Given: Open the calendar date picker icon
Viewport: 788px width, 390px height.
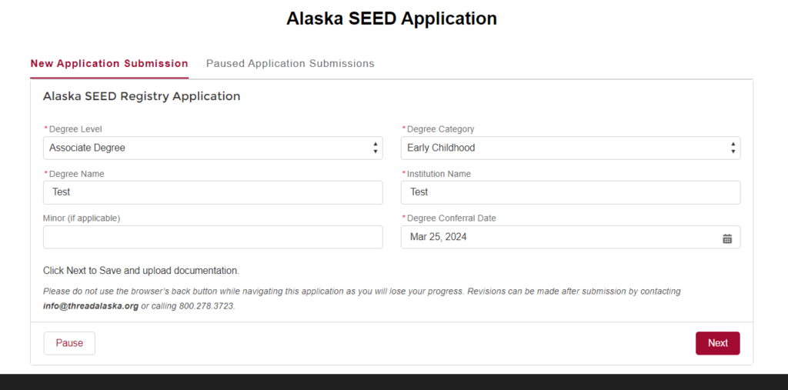Looking at the screenshot, I should tap(726, 238).
